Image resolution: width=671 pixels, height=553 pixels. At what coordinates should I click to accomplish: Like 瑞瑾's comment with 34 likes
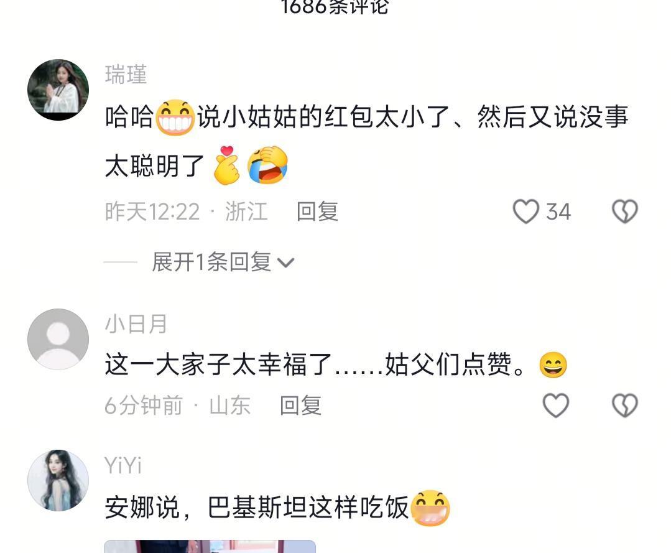point(525,211)
